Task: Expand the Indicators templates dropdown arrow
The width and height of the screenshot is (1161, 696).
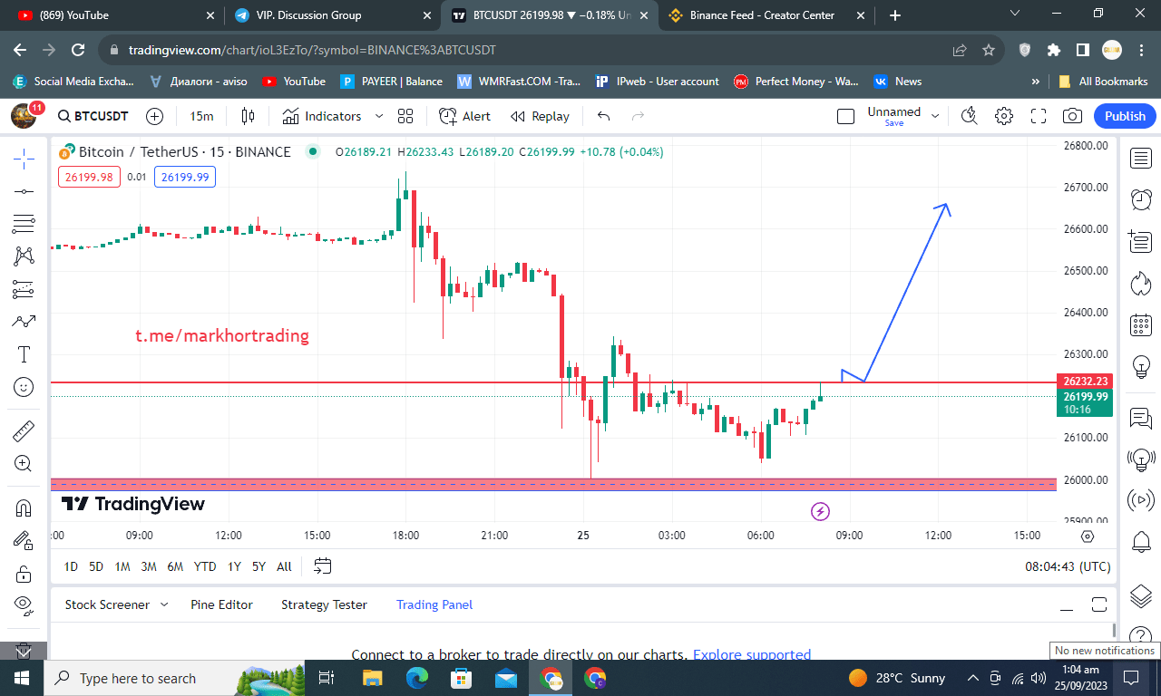Action: coord(379,116)
